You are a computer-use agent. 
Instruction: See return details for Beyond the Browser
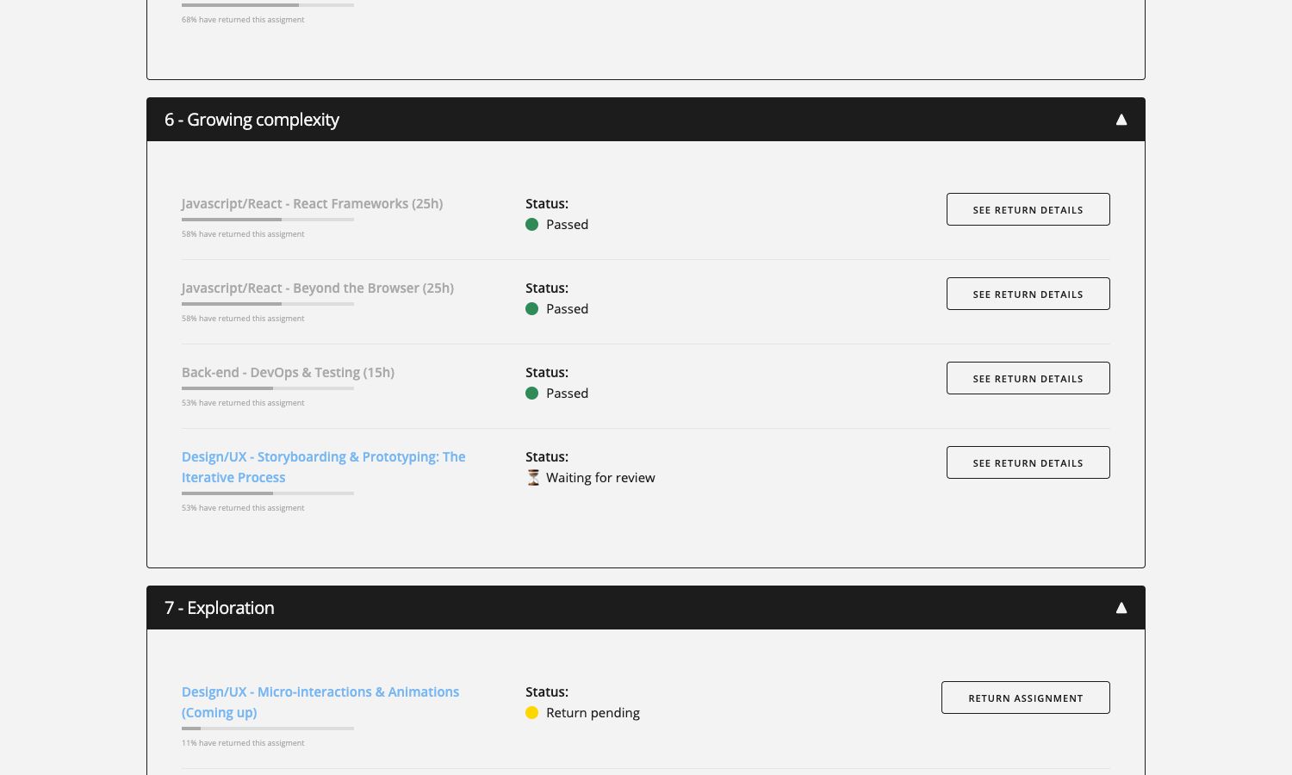click(x=1028, y=294)
